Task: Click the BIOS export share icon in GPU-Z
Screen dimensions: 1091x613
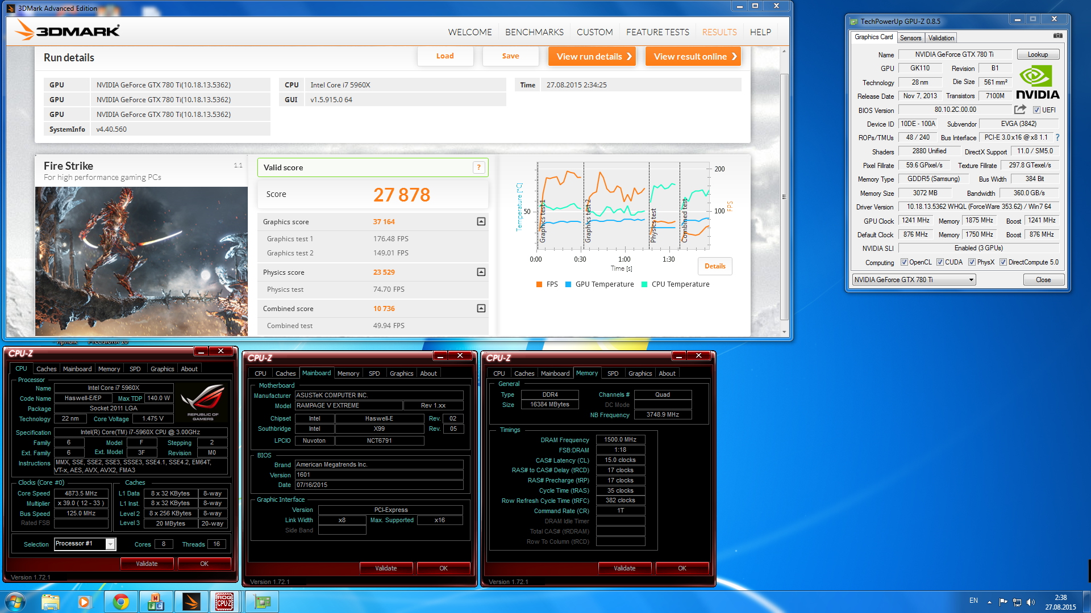Action: 1021,110
